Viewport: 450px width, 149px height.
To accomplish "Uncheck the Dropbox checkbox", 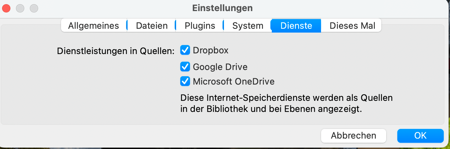I will [185, 50].
